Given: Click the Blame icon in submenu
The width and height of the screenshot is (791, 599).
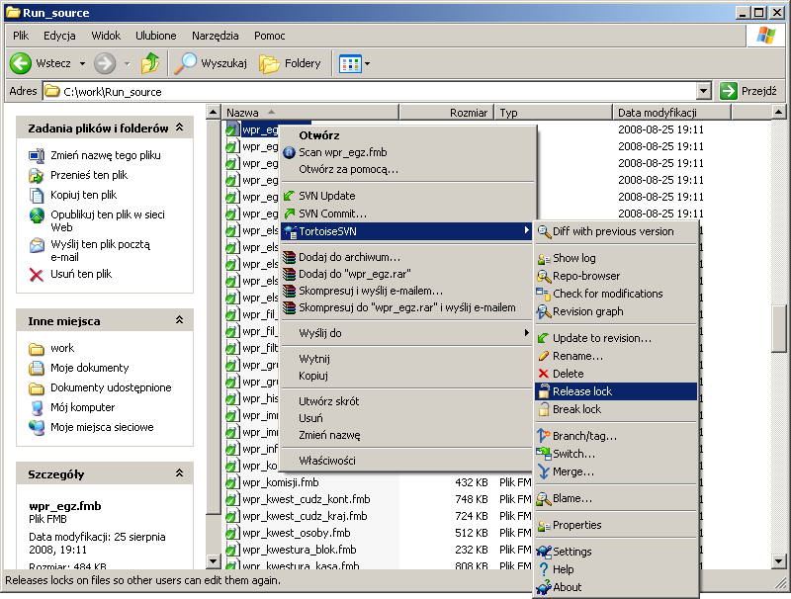Looking at the screenshot, I should tap(544, 498).
